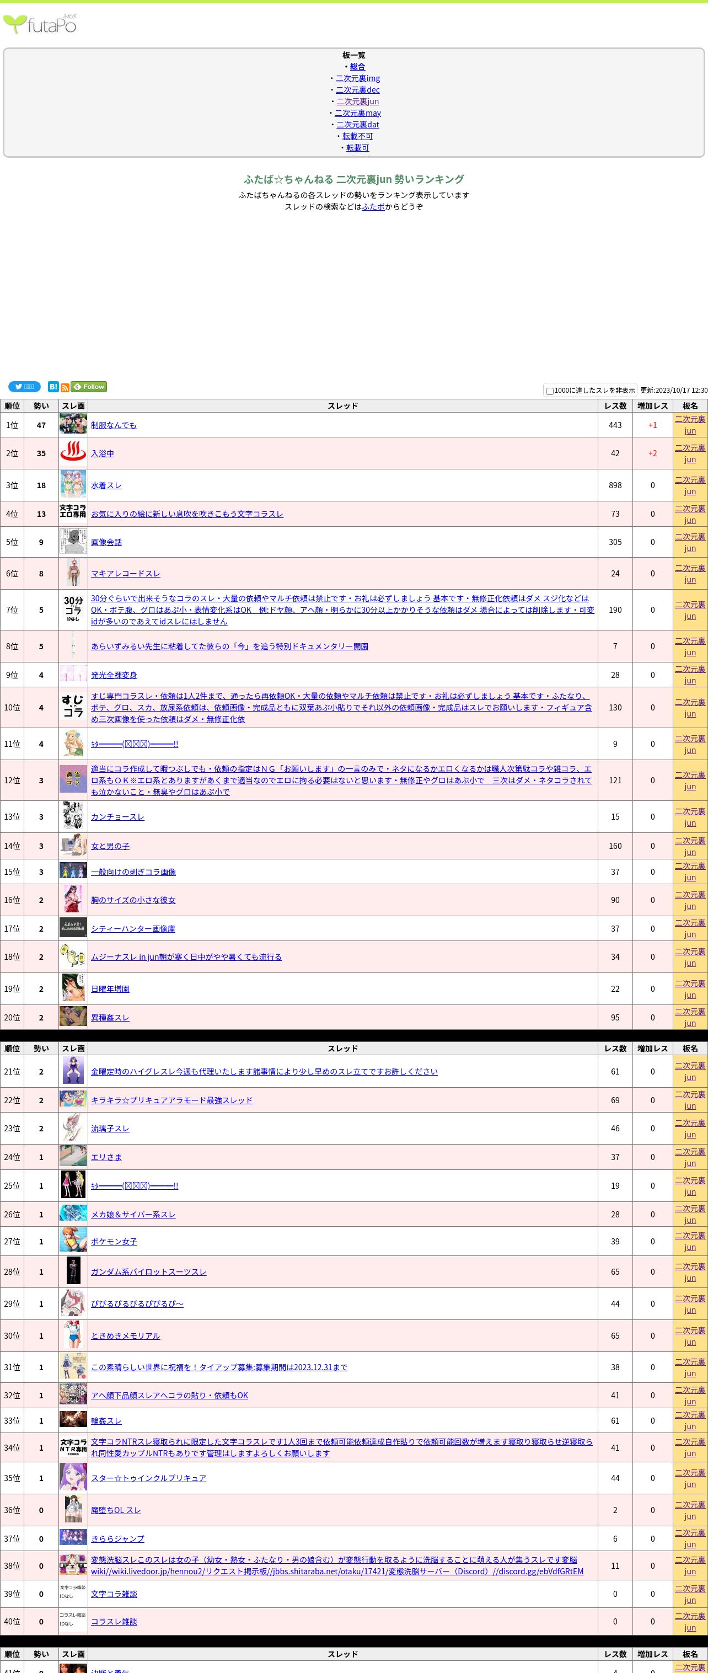Open the コラスレ雑談 thread

point(114,1622)
